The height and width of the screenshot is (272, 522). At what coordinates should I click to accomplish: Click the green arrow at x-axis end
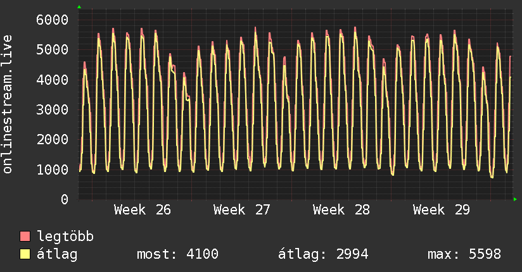(x=515, y=199)
